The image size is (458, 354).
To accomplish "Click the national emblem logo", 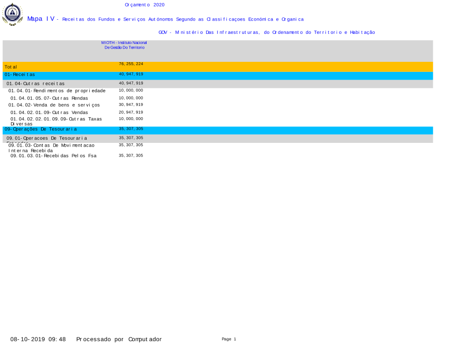I will pyautogui.click(x=12, y=14).
